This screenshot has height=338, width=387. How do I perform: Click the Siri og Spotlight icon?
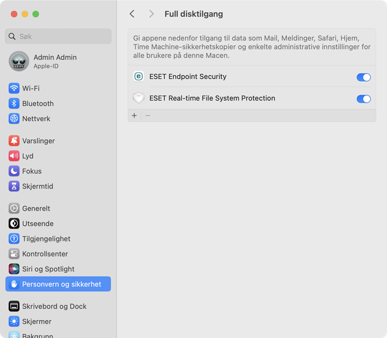pos(14,269)
